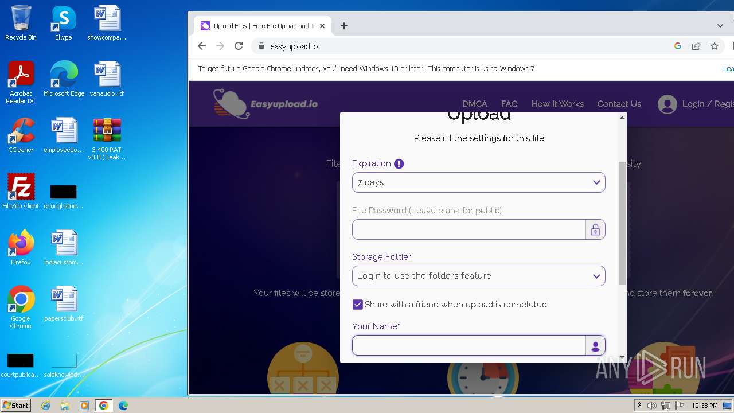Viewport: 734px width, 413px height.
Task: Select the Upload Files browser tab
Action: [263, 26]
